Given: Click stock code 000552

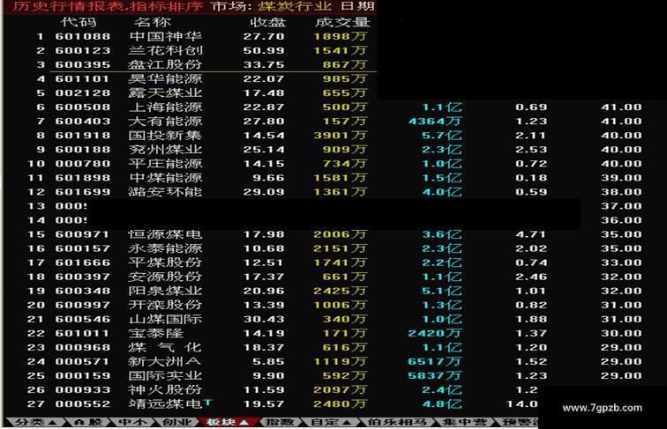Looking at the screenshot, I should (x=83, y=403).
